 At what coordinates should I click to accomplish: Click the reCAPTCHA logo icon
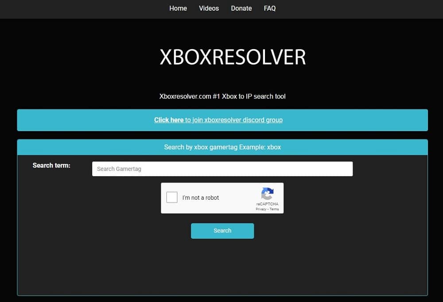267,194
